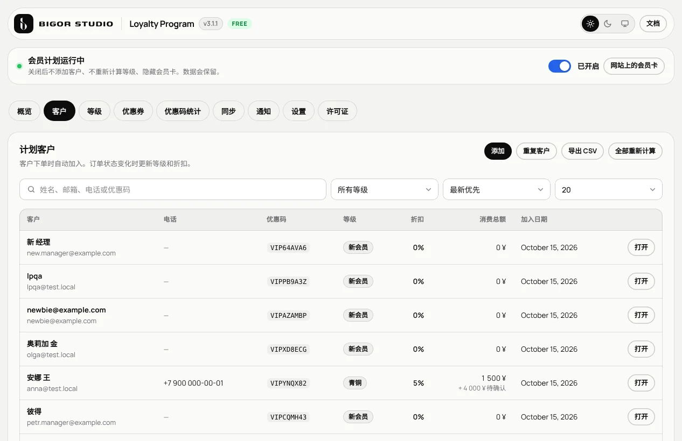Click the Bigor Studio logo icon
The height and width of the screenshot is (441, 682).
coord(24,24)
